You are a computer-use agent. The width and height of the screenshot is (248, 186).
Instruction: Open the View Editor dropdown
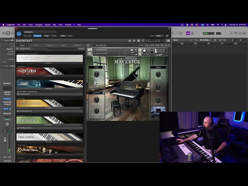click(x=159, y=36)
